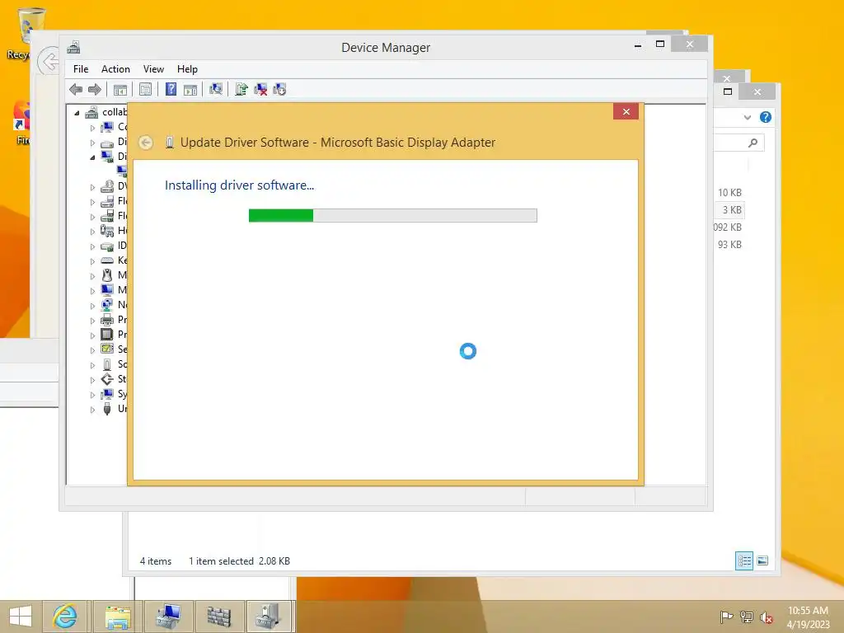
Task: Close the Update Driver Software dialog
Action: pyautogui.click(x=626, y=111)
